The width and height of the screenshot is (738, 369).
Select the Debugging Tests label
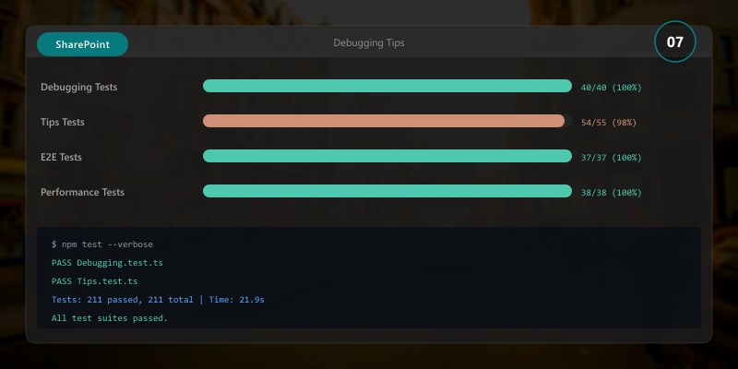click(79, 87)
